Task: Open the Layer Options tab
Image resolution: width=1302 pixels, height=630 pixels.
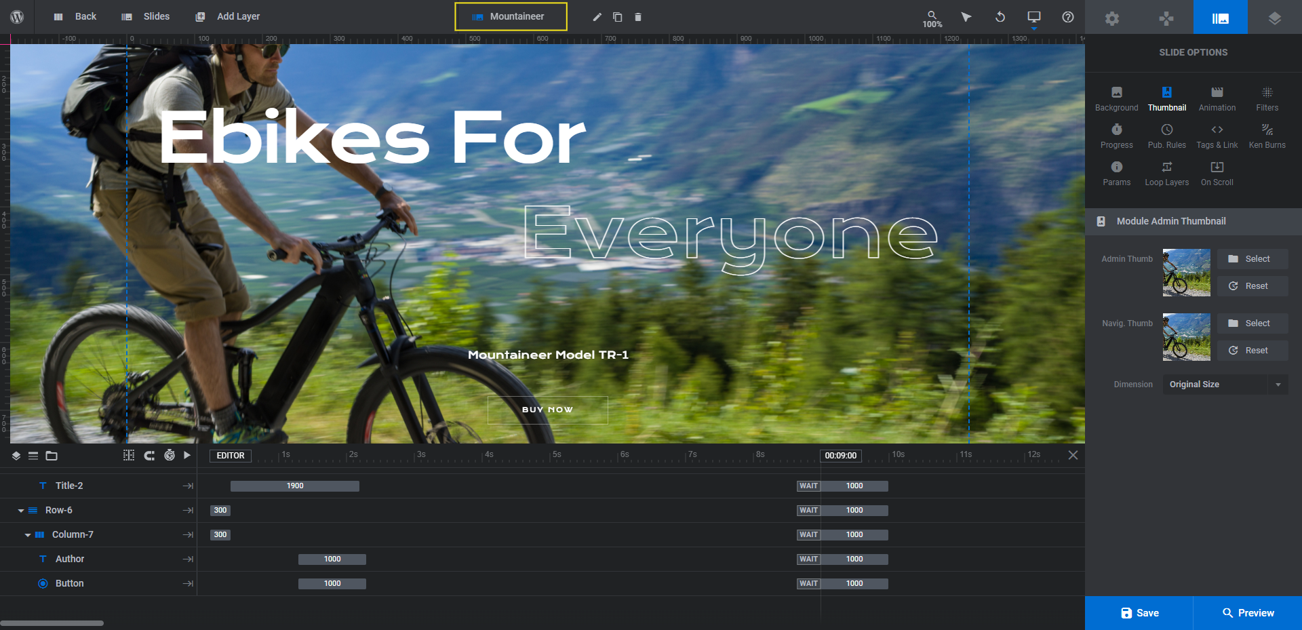Action: (1275, 18)
